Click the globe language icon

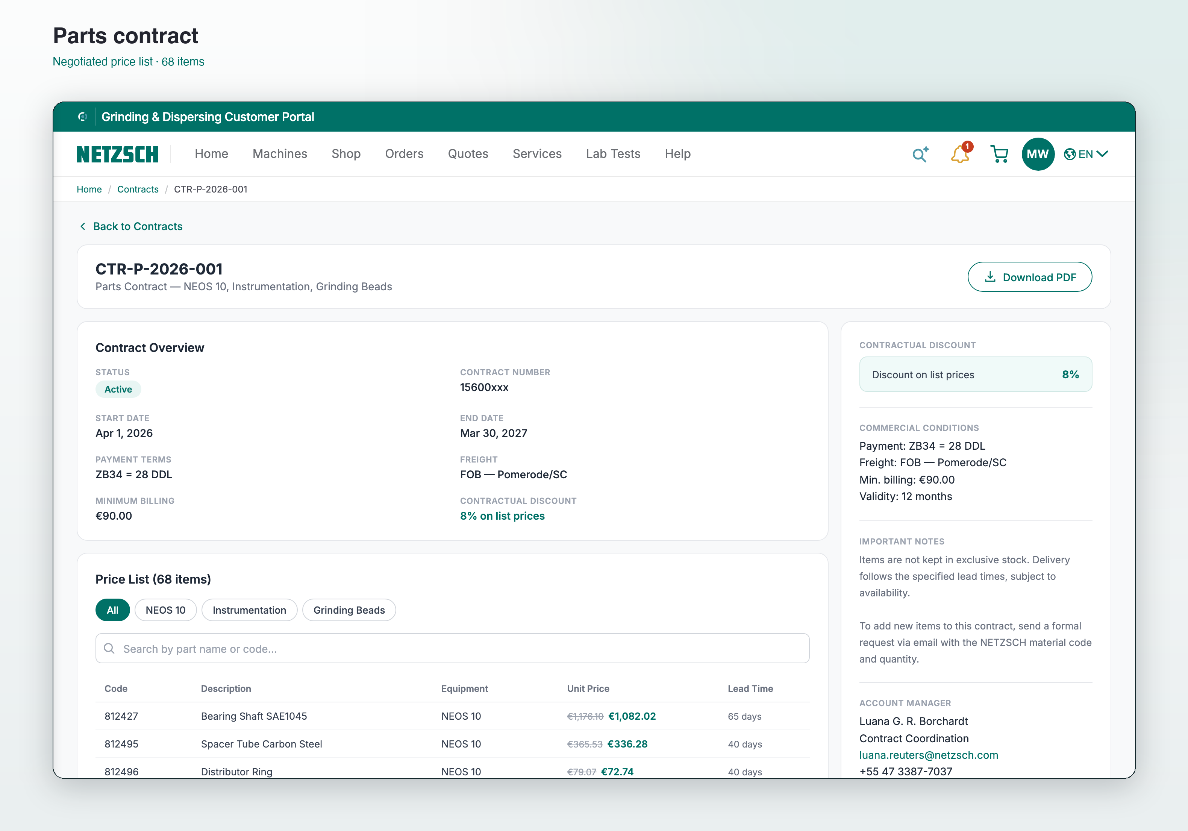(1070, 154)
